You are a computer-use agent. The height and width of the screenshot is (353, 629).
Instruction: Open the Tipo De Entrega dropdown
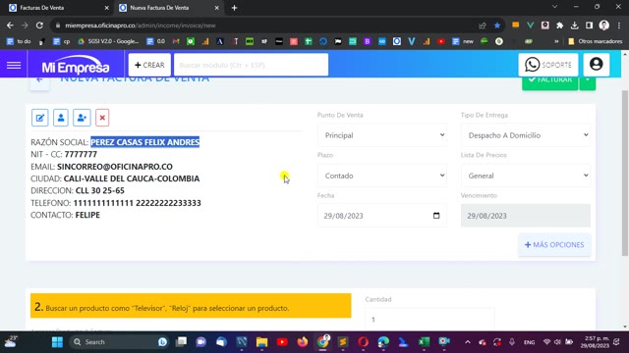[526, 135]
